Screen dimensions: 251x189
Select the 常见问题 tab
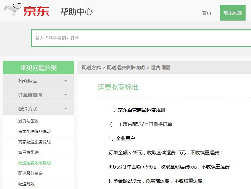(x=233, y=12)
